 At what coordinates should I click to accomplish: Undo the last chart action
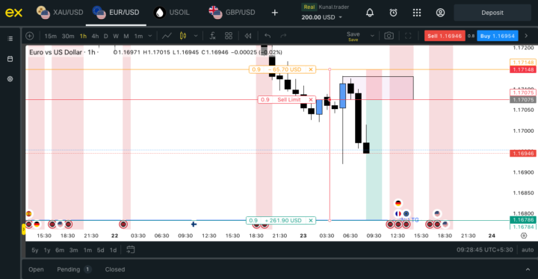[268, 36]
